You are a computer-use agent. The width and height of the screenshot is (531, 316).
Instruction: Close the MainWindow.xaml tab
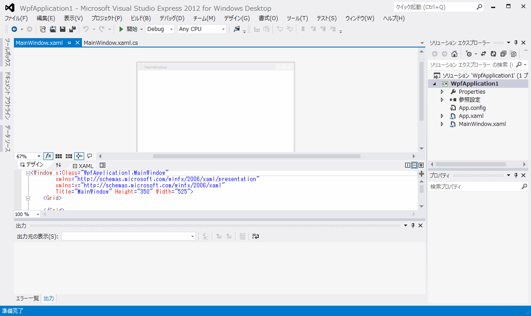click(x=77, y=43)
